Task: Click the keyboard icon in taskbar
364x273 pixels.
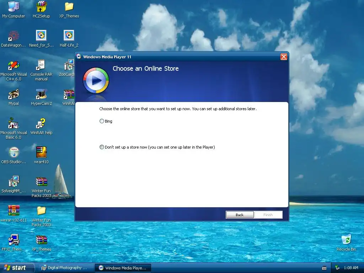Action: tap(324, 268)
